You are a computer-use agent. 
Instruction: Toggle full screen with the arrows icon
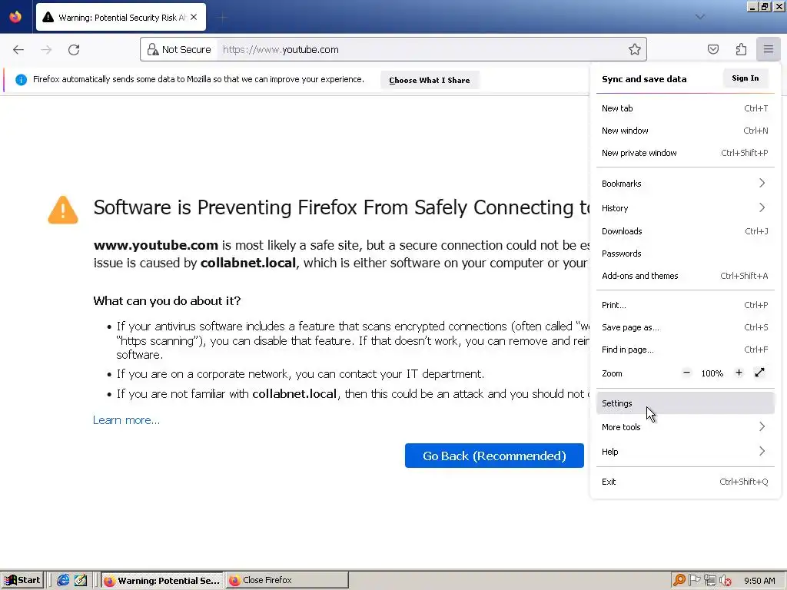759,373
